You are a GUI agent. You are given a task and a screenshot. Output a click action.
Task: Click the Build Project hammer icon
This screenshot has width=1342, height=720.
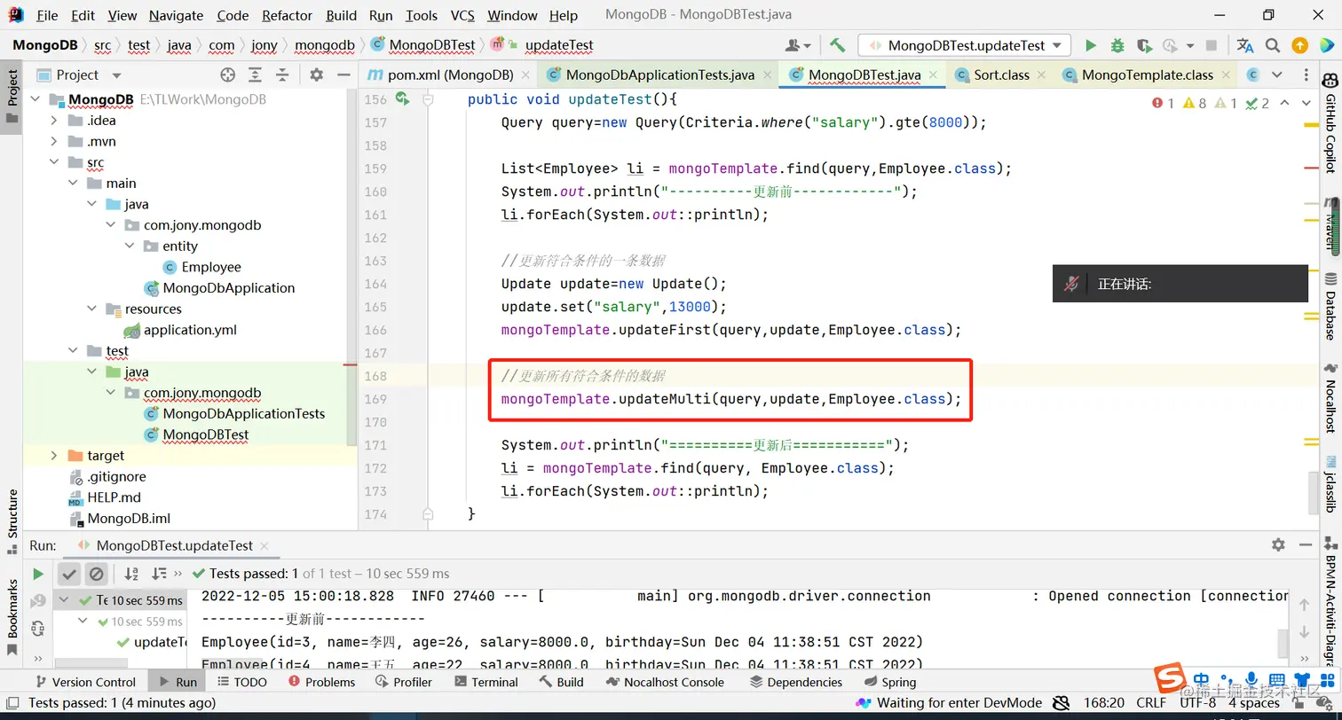point(837,45)
